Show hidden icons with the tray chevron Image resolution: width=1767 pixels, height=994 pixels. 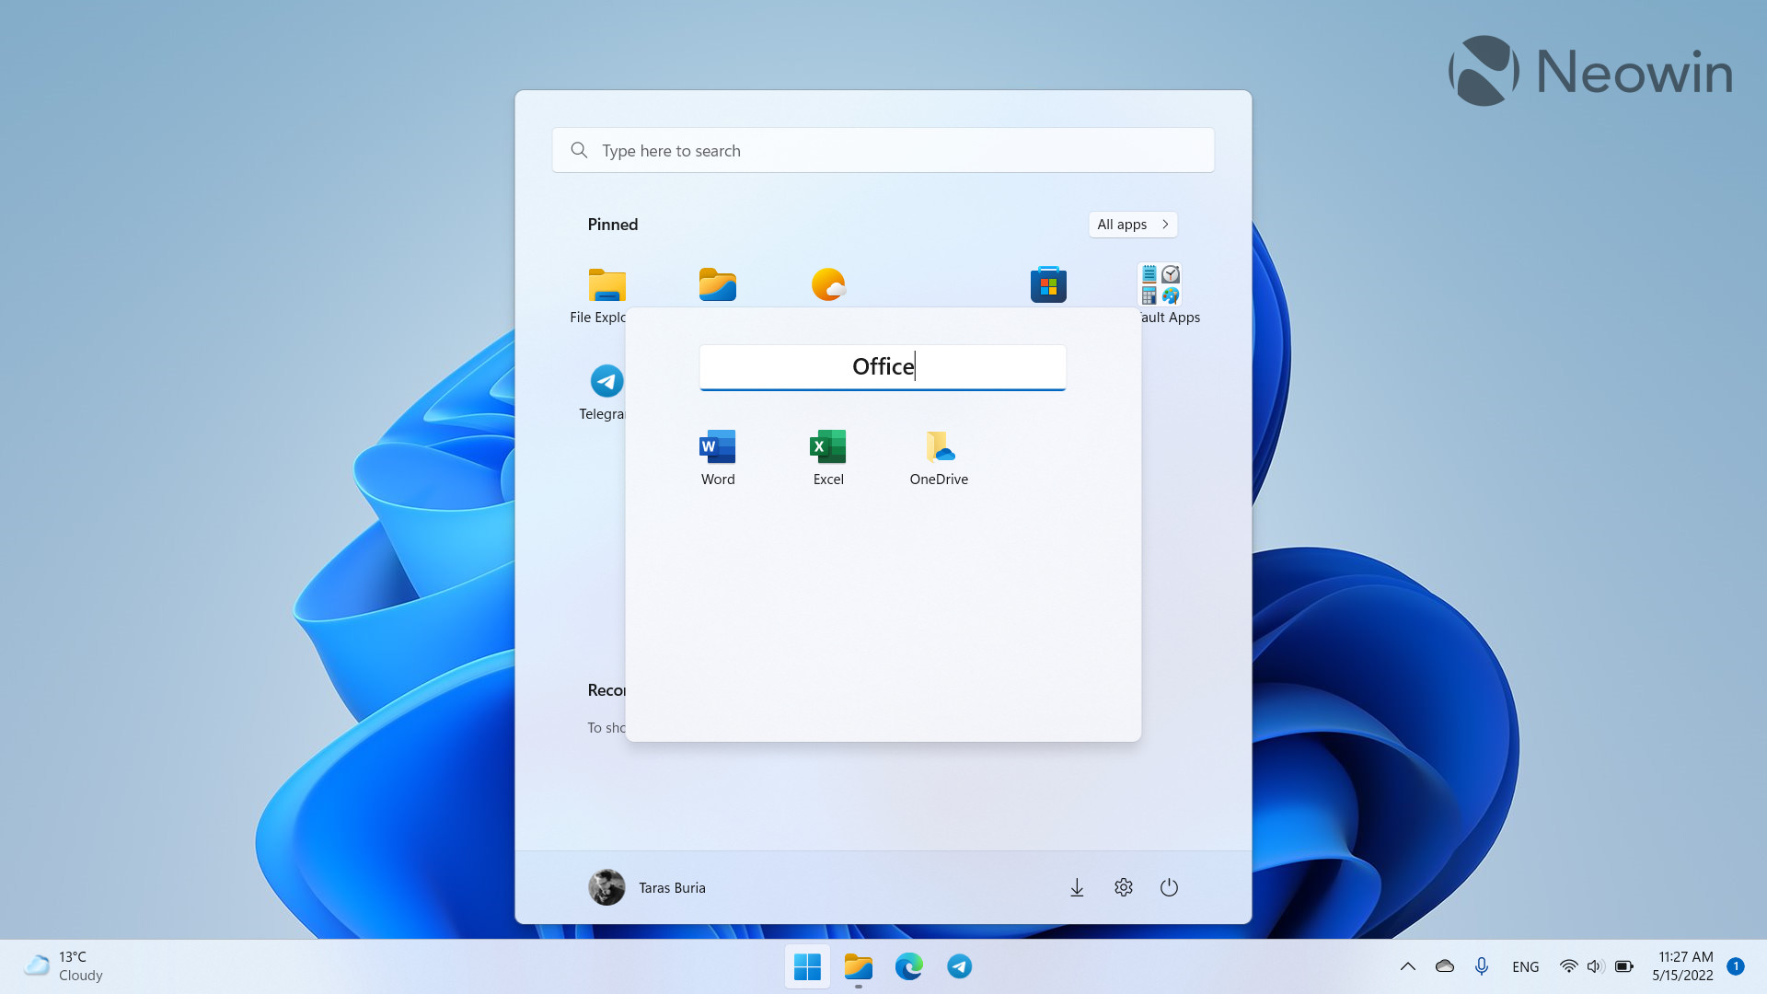pos(1408,966)
